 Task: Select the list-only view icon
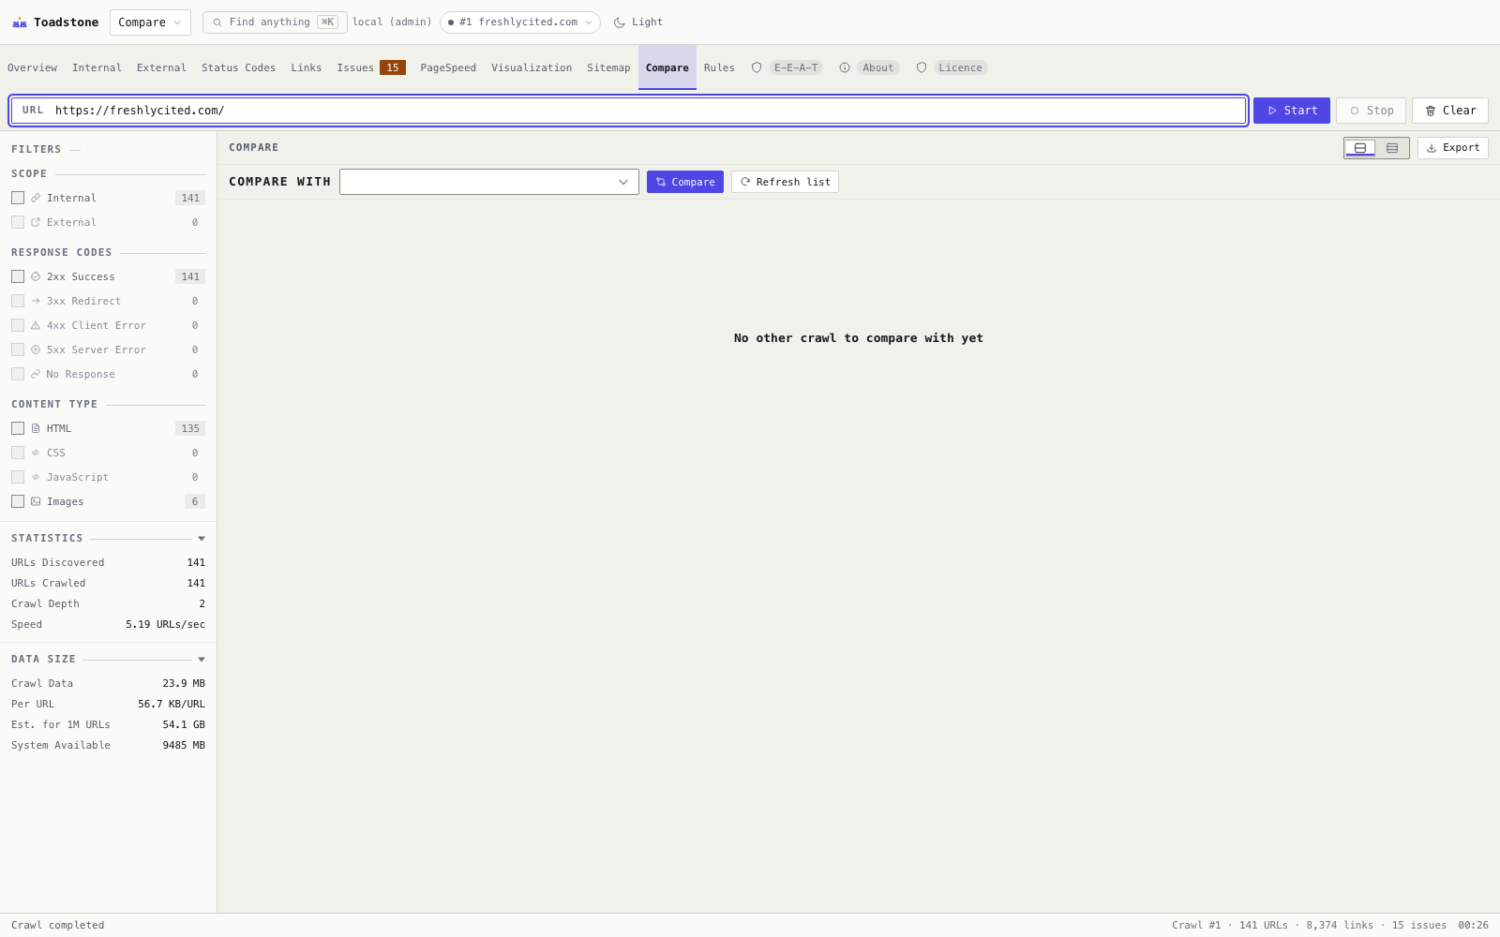click(1392, 148)
